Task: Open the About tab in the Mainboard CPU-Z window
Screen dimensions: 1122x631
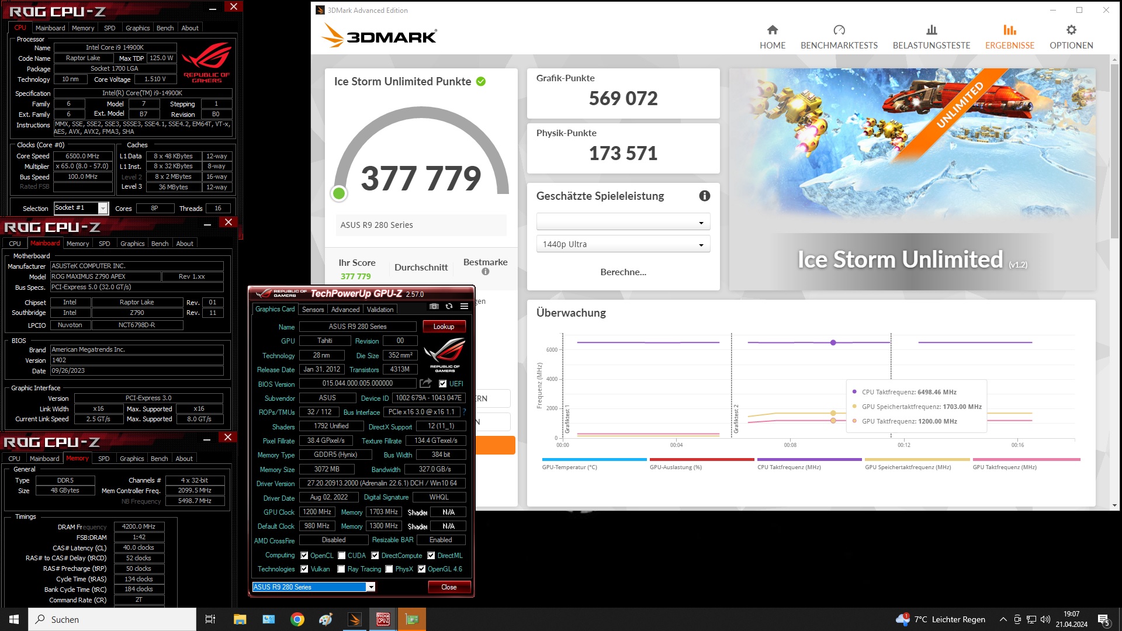Action: click(x=185, y=244)
